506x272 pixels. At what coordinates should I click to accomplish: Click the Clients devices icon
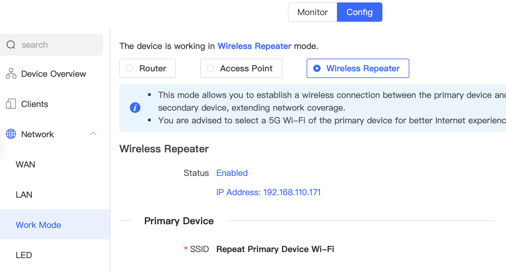click(x=11, y=104)
